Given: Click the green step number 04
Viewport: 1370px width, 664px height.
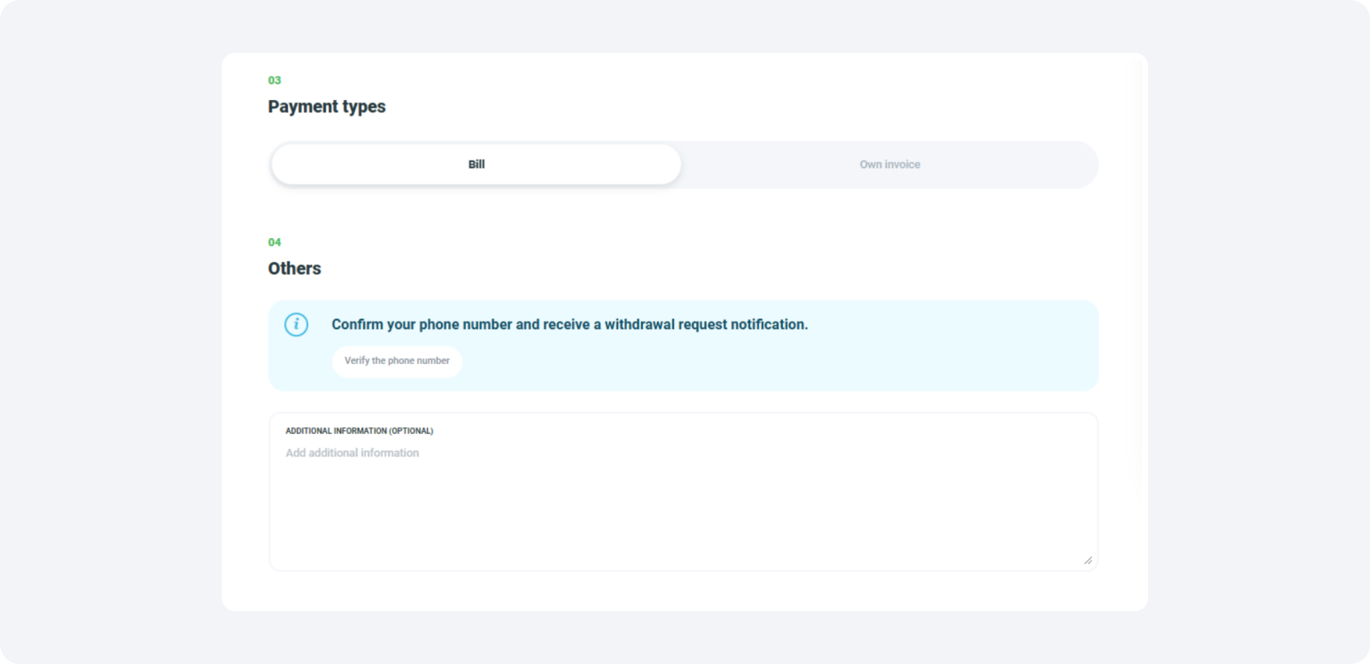Looking at the screenshot, I should tap(274, 242).
